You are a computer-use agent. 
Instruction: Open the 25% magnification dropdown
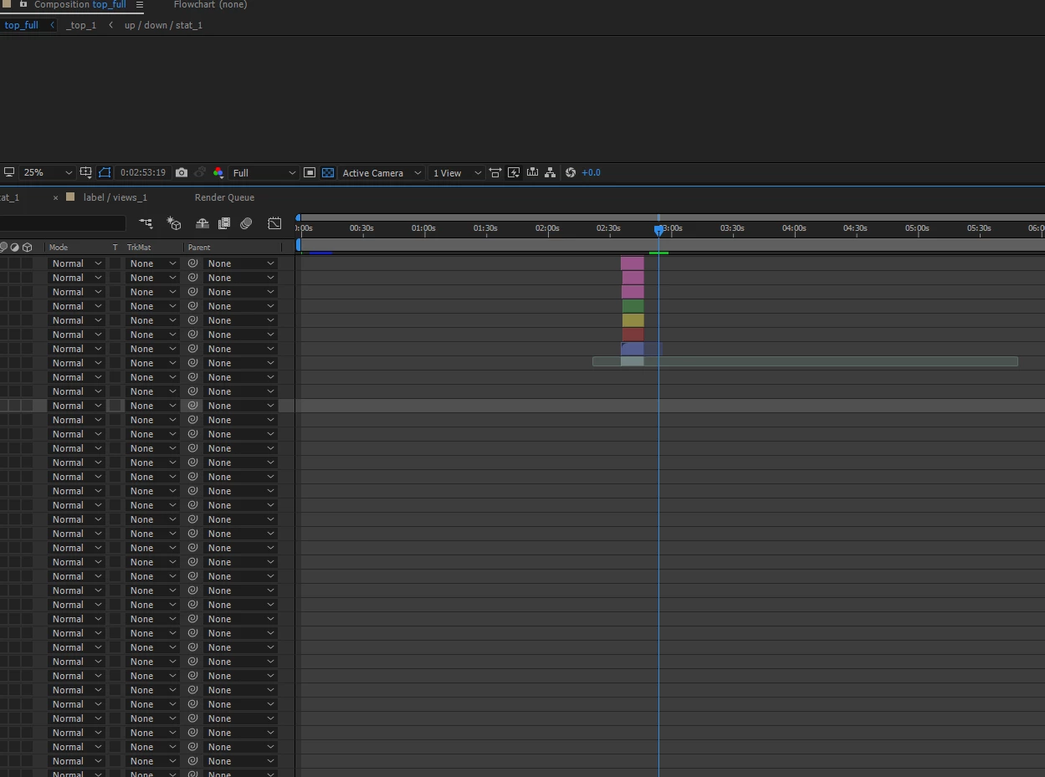[47, 172]
